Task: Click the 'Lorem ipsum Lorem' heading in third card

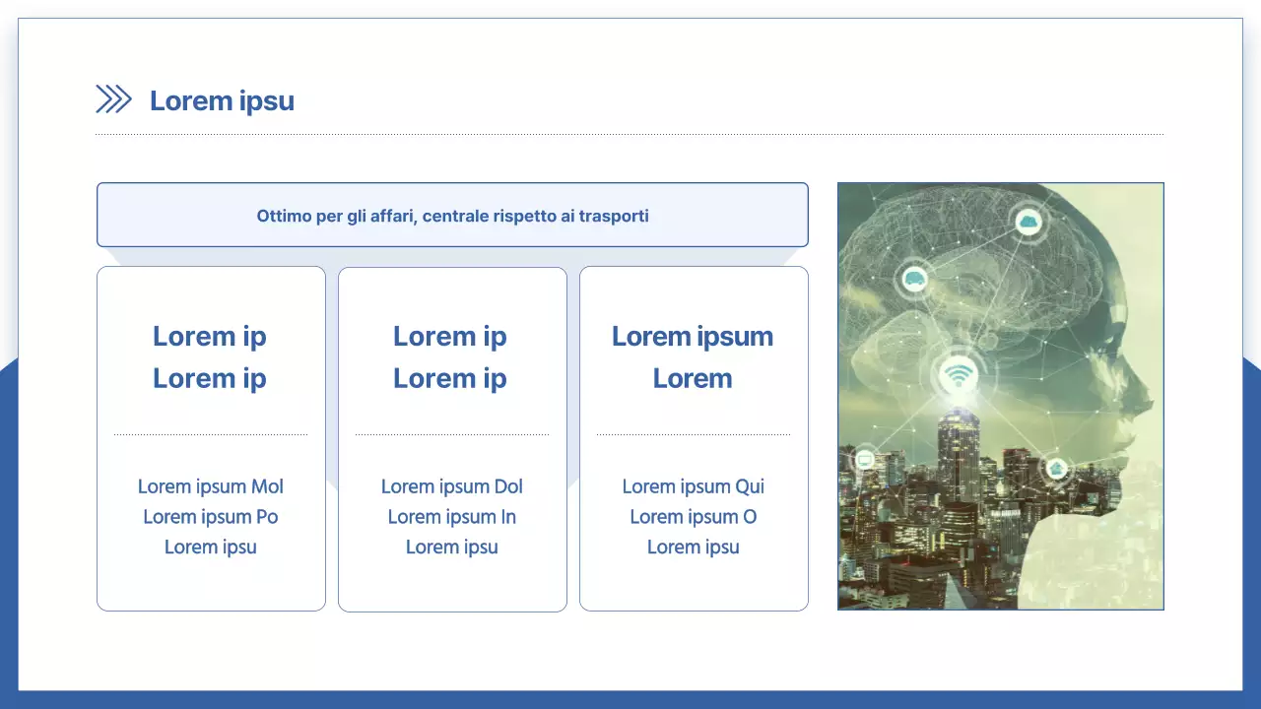Action: [x=693, y=356]
